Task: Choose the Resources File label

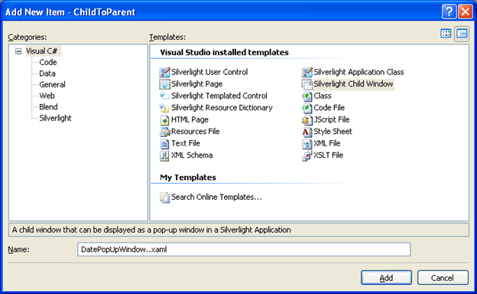Action: click(x=195, y=132)
